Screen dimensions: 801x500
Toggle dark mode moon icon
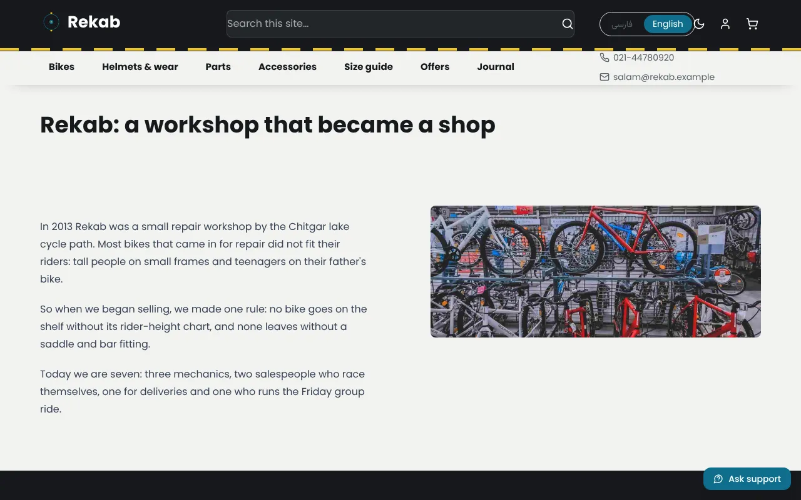point(699,24)
